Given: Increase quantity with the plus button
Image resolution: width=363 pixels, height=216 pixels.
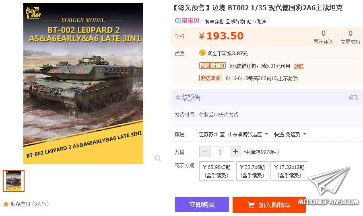Looking at the screenshot, I should 235,152.
